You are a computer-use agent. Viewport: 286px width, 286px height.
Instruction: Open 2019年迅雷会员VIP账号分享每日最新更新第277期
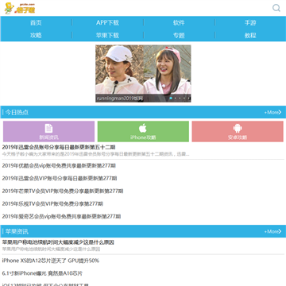click(x=60, y=179)
